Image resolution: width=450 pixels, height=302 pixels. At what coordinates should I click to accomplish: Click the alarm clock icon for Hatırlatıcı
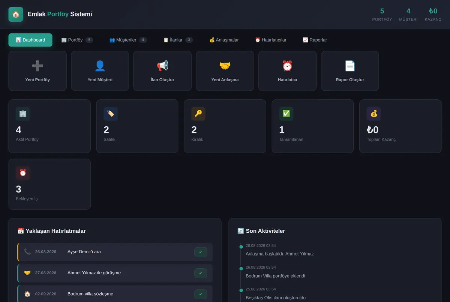[x=287, y=66]
